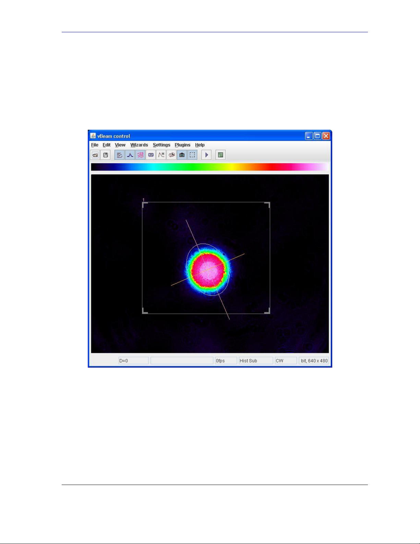420x544 pixels.
Task: Open the View menu
Action: click(x=120, y=145)
